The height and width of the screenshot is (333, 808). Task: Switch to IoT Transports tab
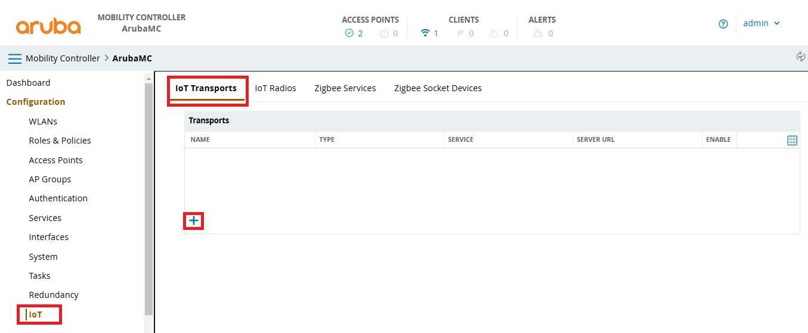pos(206,88)
